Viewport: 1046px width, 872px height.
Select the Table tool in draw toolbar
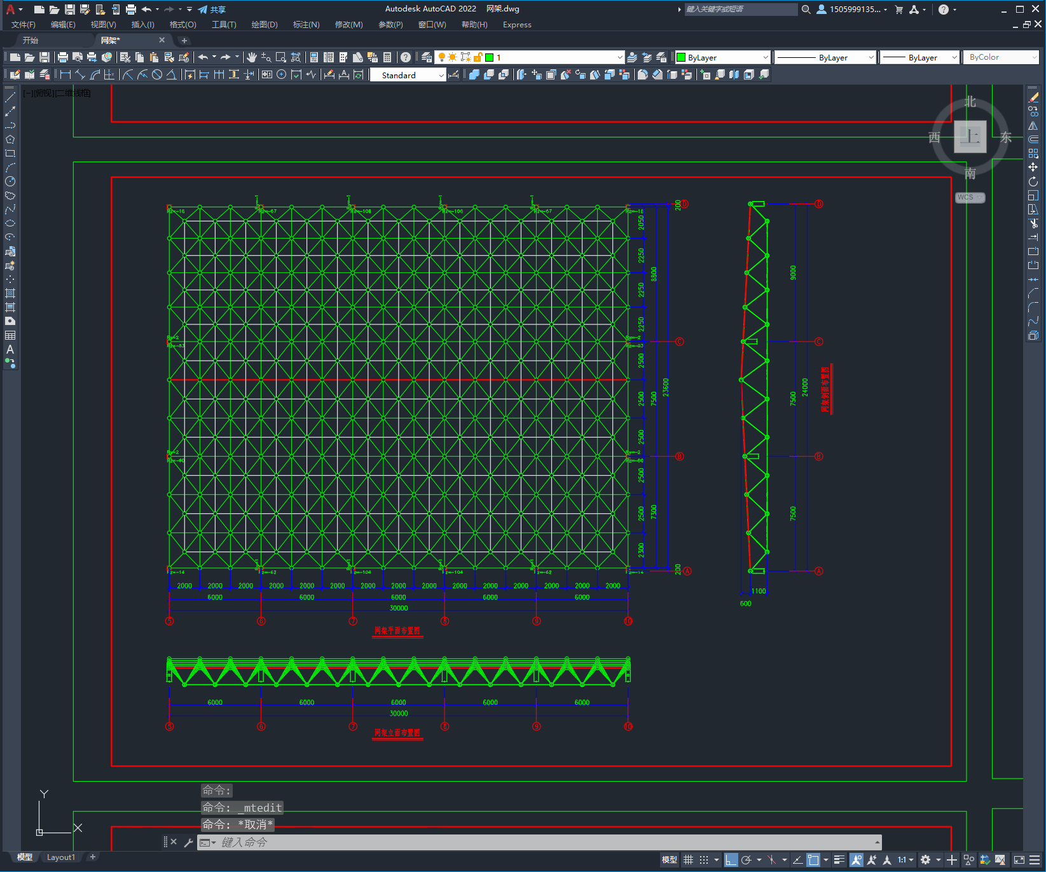coord(10,335)
